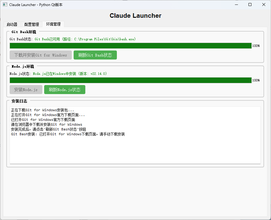Click log line 正在打开Git for Windows官方下载页面...
This screenshot has height=220, width=271.
48,115
